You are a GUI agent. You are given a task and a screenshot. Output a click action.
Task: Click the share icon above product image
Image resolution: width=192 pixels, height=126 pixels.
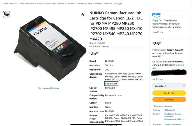click(x=82, y=15)
